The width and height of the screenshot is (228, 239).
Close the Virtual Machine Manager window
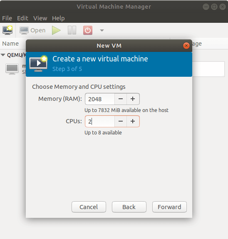(223, 7)
